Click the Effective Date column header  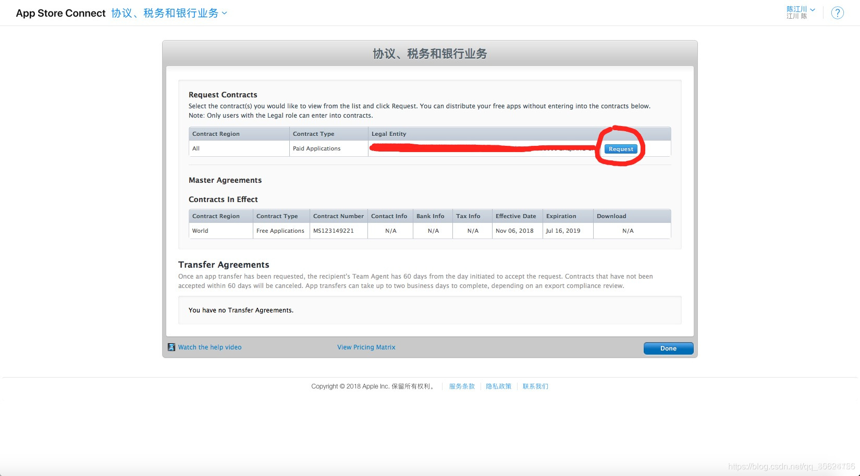[518, 216]
